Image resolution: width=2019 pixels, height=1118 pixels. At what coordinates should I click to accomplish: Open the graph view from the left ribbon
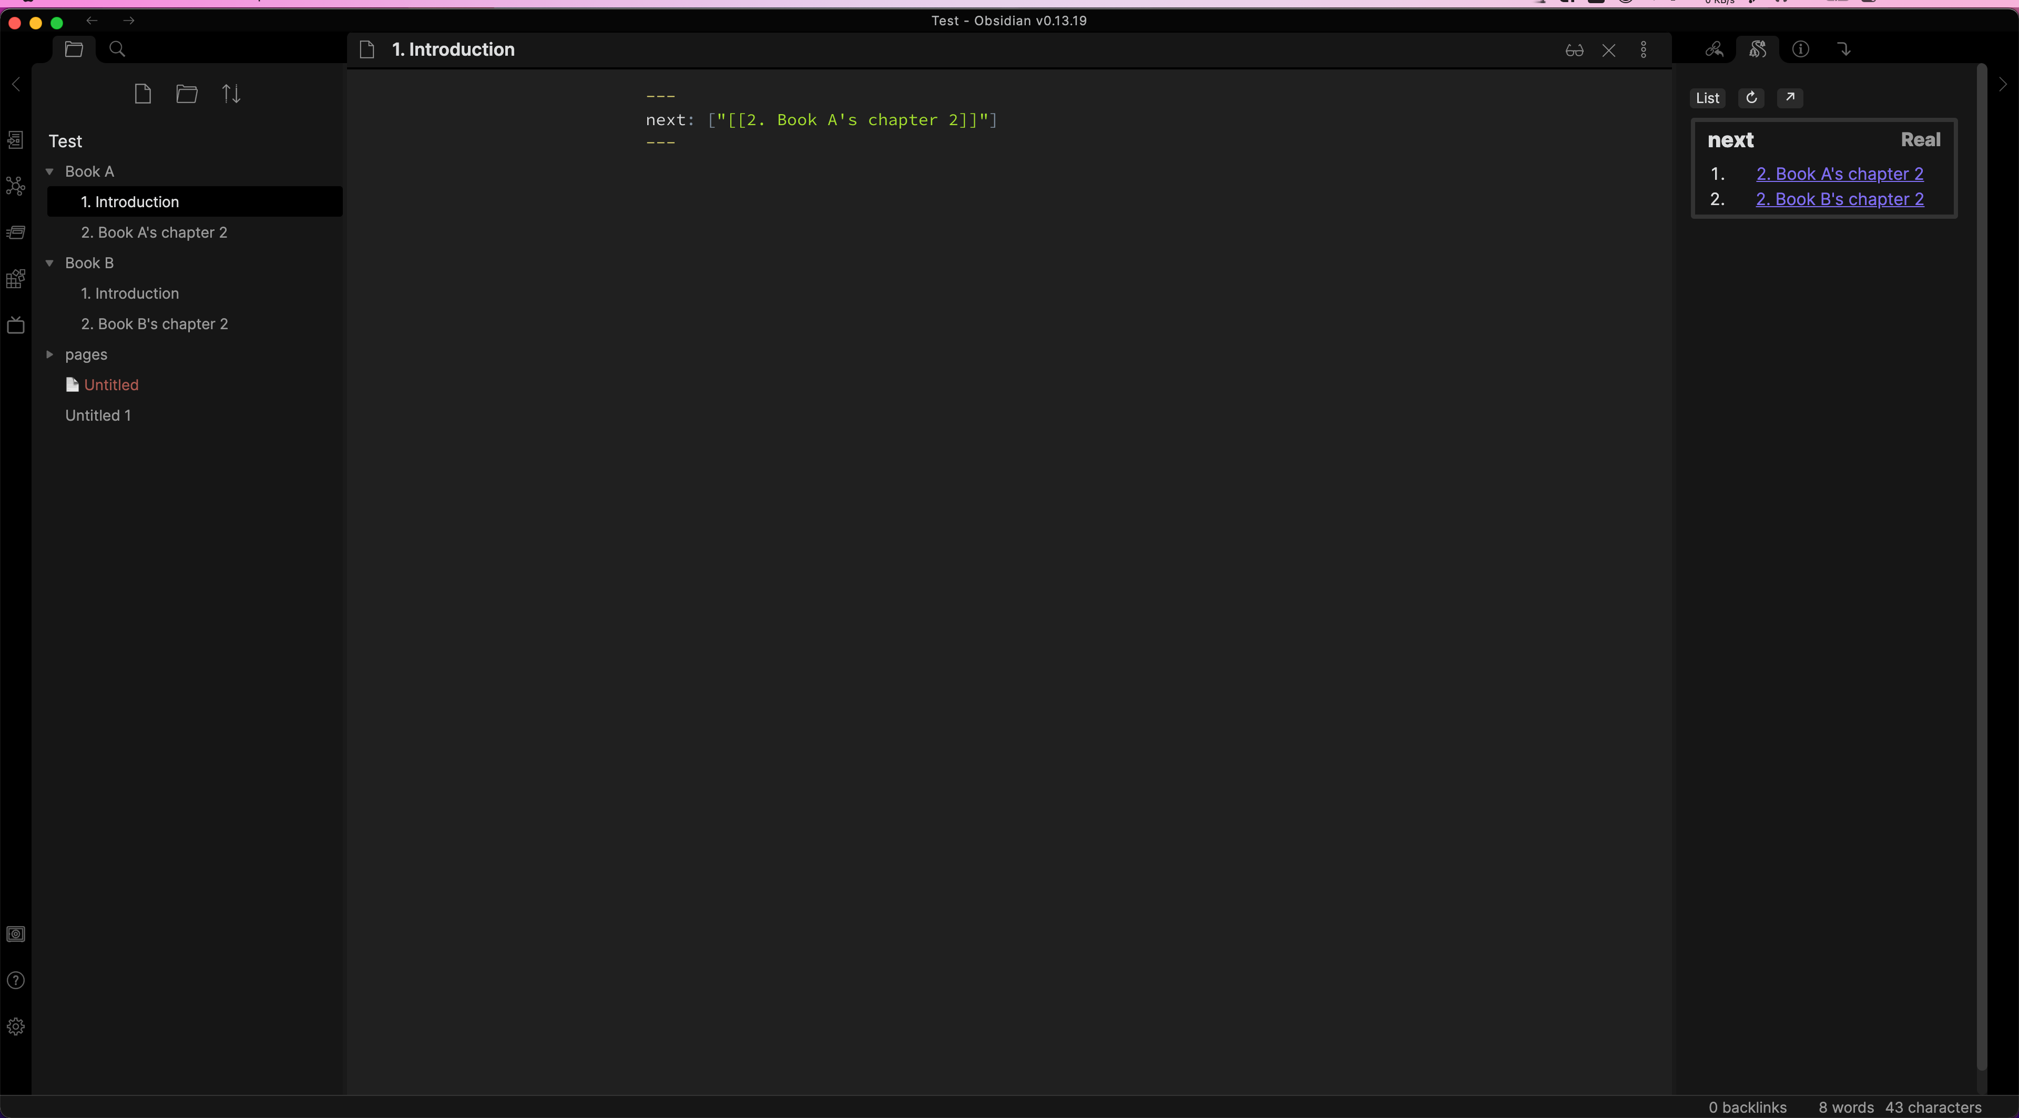(16, 186)
